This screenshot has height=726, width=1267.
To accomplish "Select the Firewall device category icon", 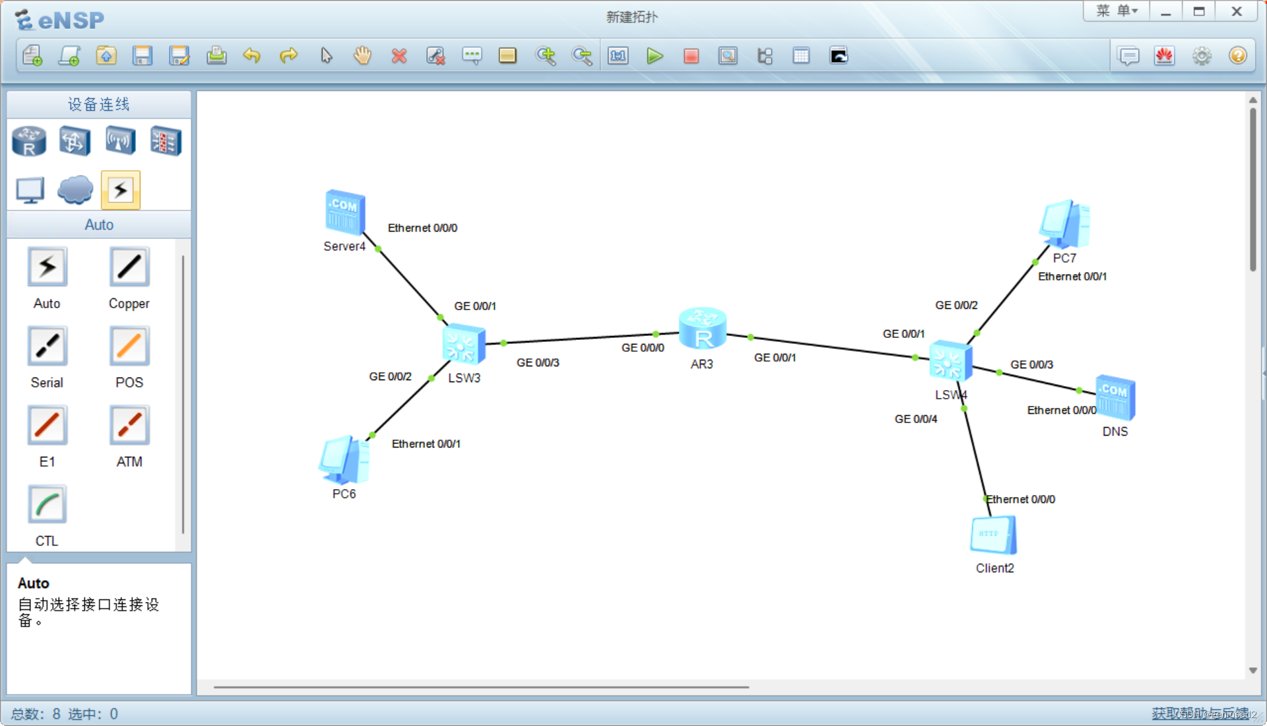I will [x=166, y=141].
